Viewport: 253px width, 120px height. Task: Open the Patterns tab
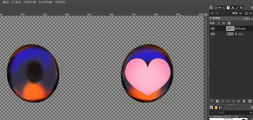point(216,107)
